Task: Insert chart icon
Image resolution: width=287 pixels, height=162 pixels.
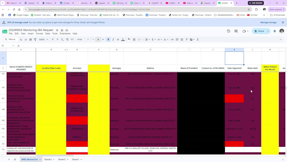Action: 182,39
